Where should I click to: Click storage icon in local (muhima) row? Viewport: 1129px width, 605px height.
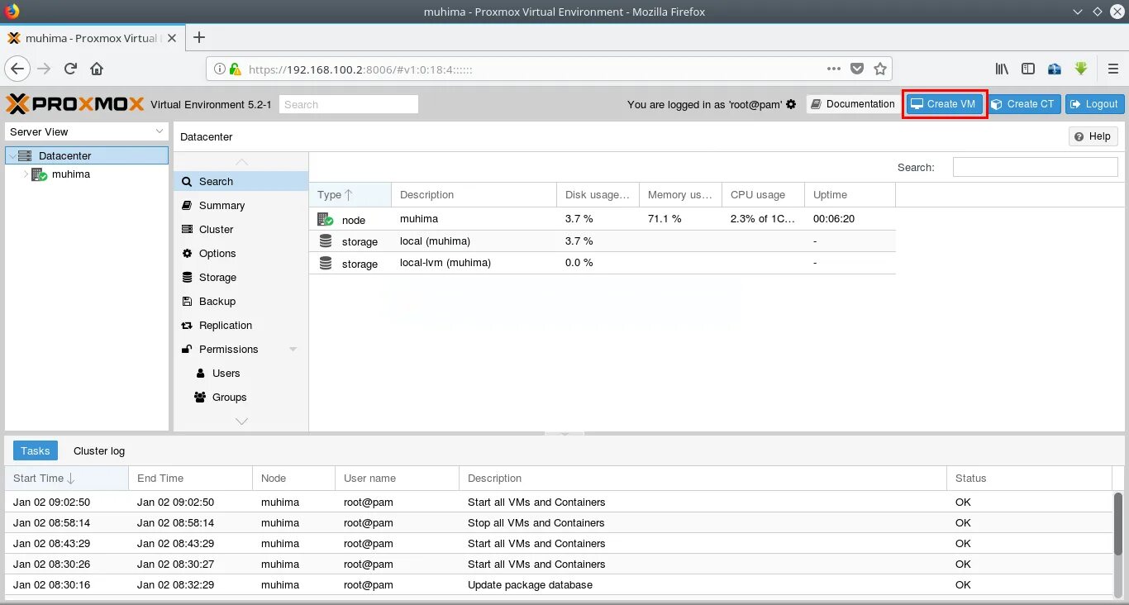(326, 241)
